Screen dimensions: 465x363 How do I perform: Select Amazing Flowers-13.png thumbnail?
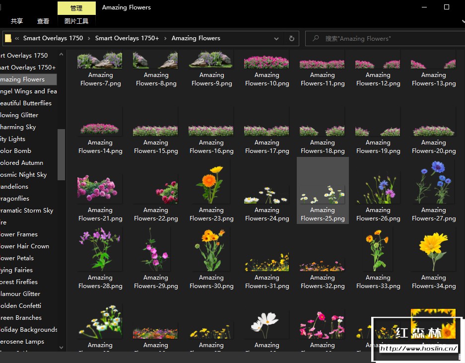(x=433, y=64)
